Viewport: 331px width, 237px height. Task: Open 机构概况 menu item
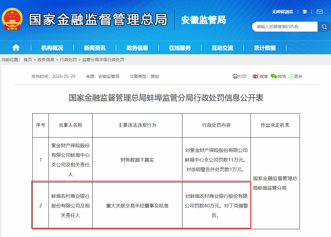click(52, 48)
